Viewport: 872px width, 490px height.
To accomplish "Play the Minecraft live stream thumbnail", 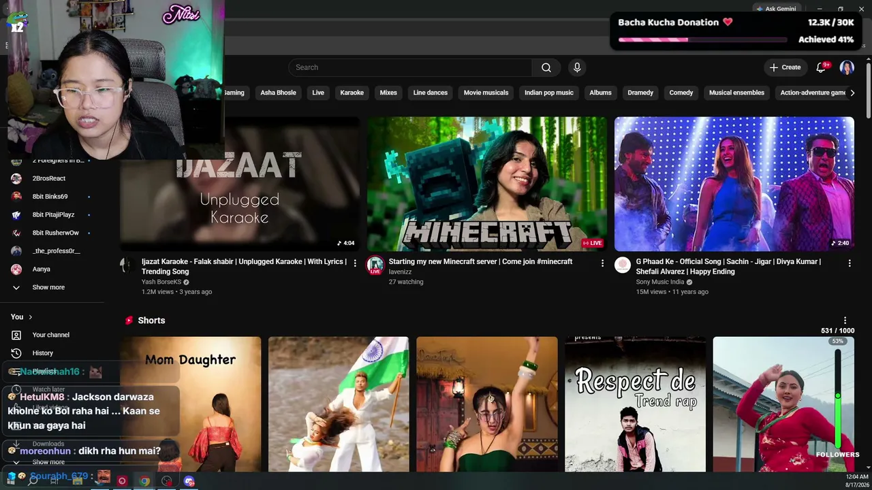I will [487, 184].
